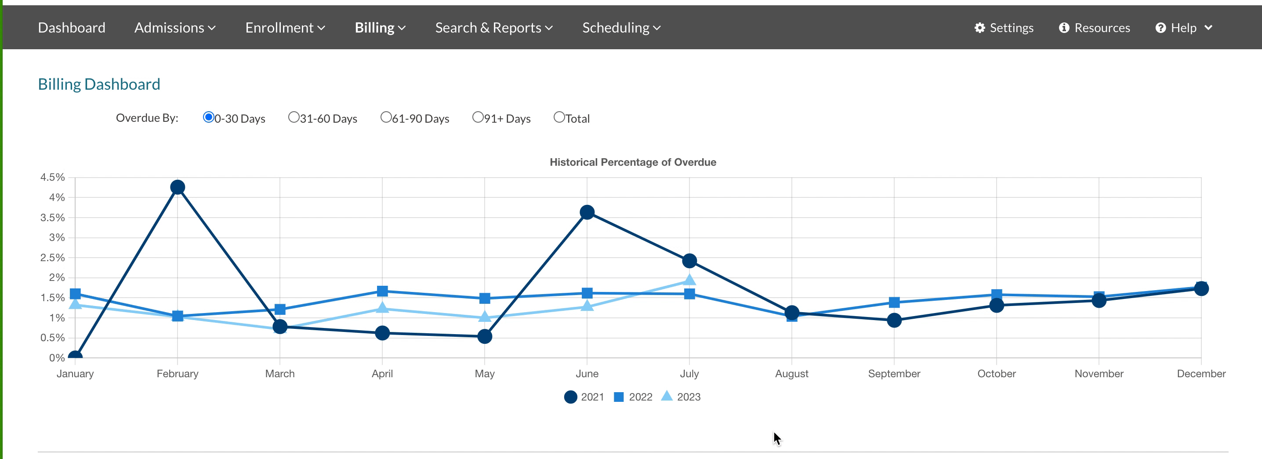1262x459 pixels.
Task: Select the 0-30 Days radio button
Action: pos(208,117)
